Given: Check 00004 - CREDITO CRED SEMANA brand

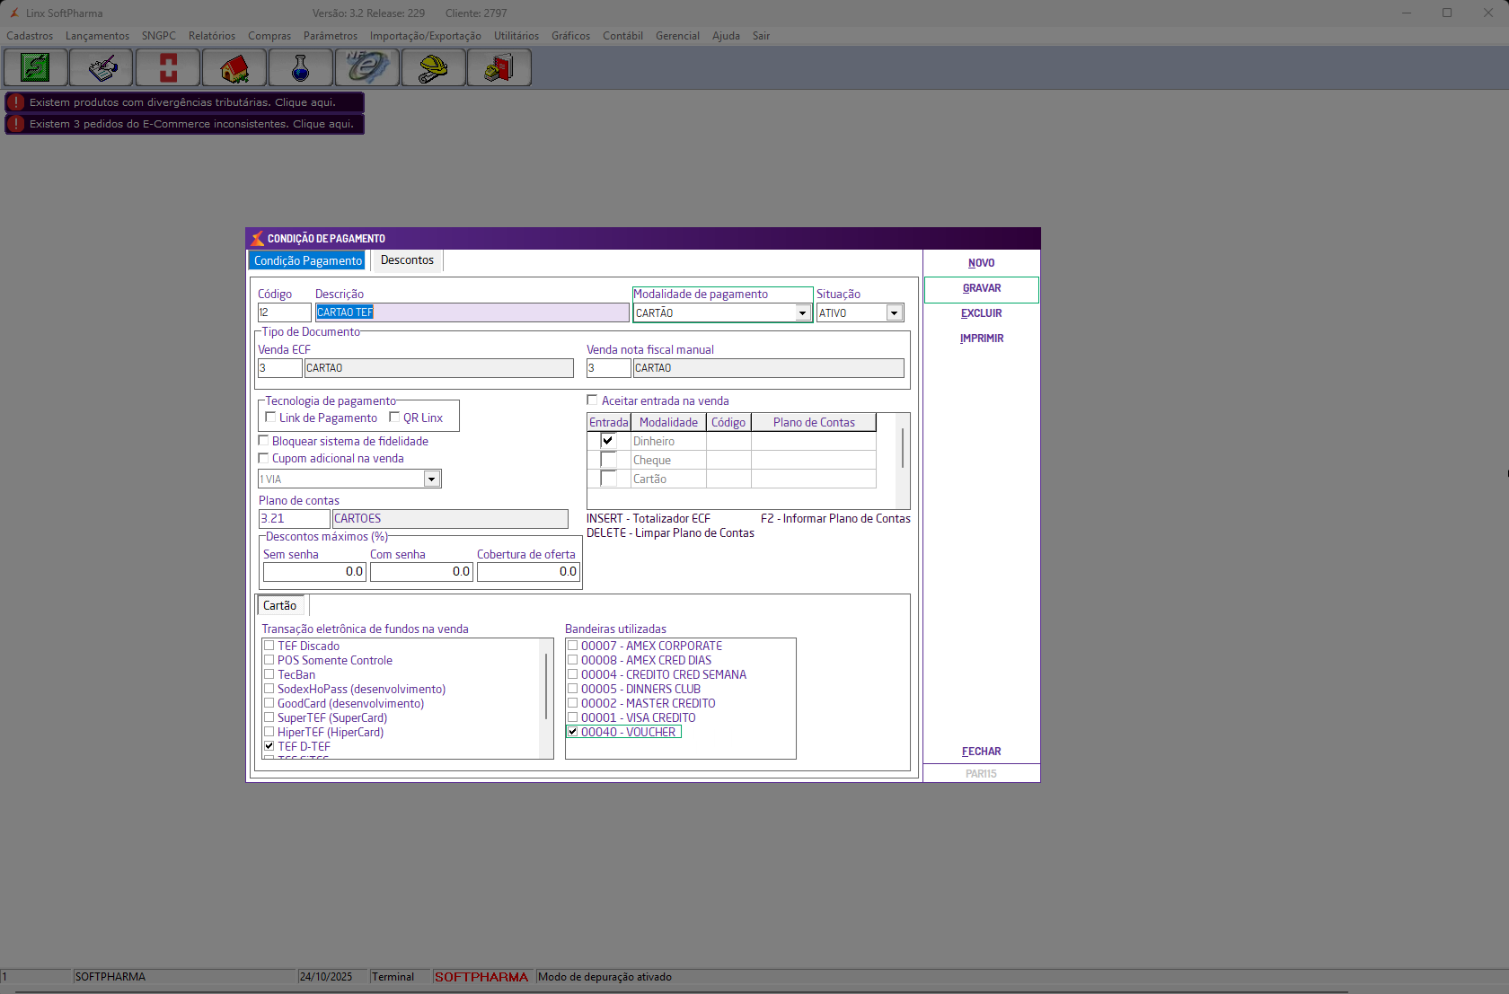Looking at the screenshot, I should [x=572, y=674].
